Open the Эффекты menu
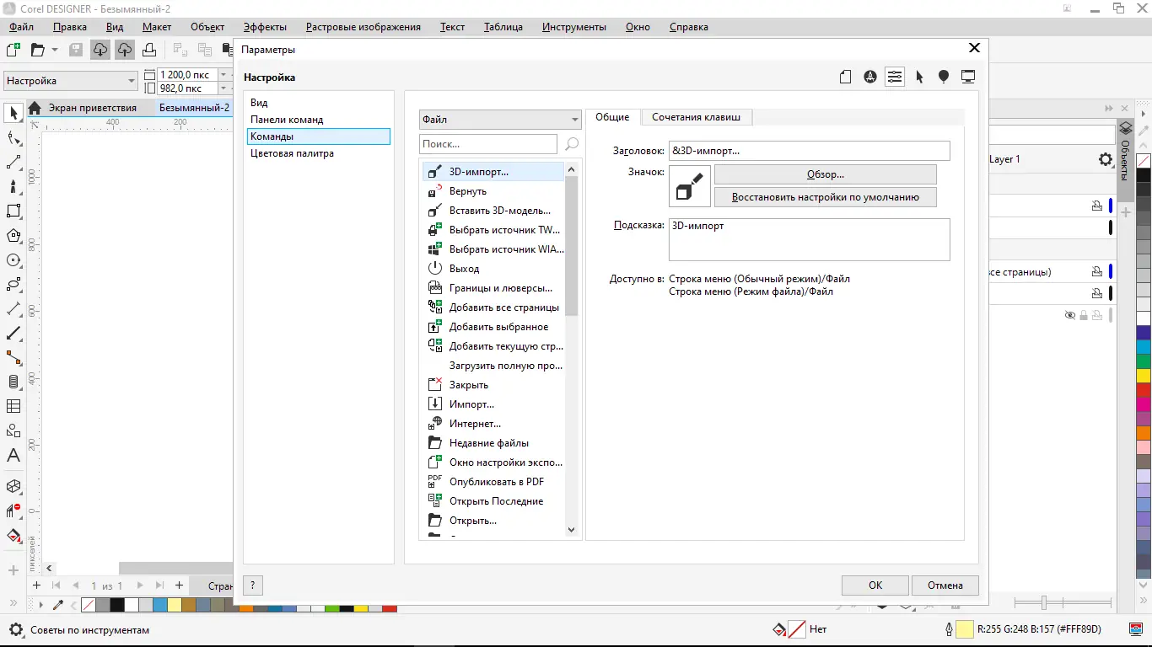Viewport: 1152px width, 647px height. [x=265, y=27]
